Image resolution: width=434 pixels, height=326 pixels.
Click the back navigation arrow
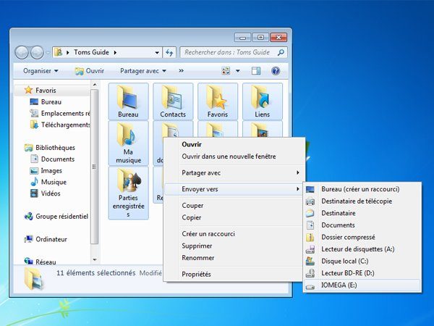click(x=21, y=52)
